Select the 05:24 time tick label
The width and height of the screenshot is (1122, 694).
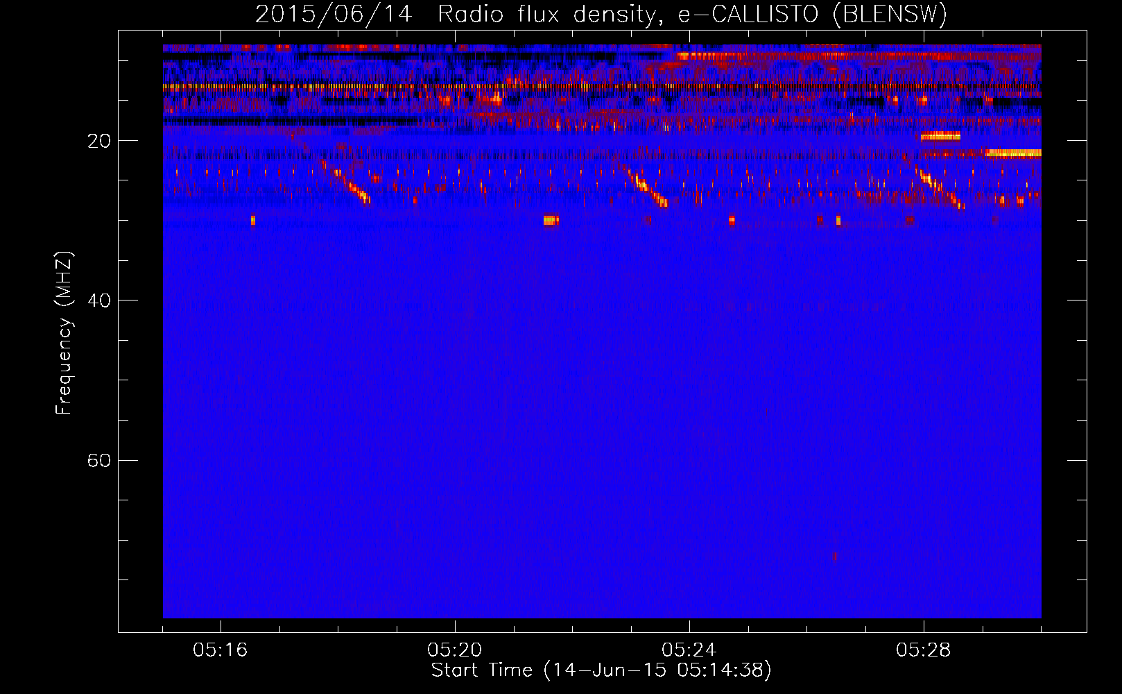[x=689, y=650]
